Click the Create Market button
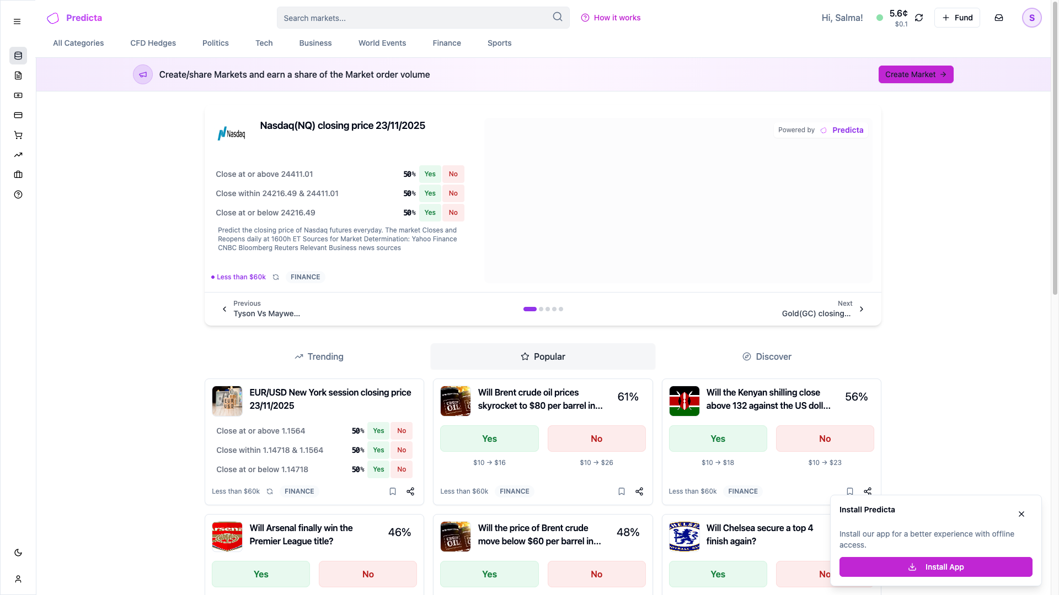 coord(916,74)
